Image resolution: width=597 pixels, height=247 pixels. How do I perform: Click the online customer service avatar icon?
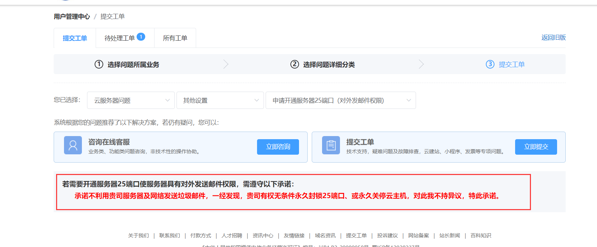[73, 145]
